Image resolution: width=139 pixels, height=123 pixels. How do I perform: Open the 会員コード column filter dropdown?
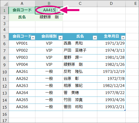(33, 38)
